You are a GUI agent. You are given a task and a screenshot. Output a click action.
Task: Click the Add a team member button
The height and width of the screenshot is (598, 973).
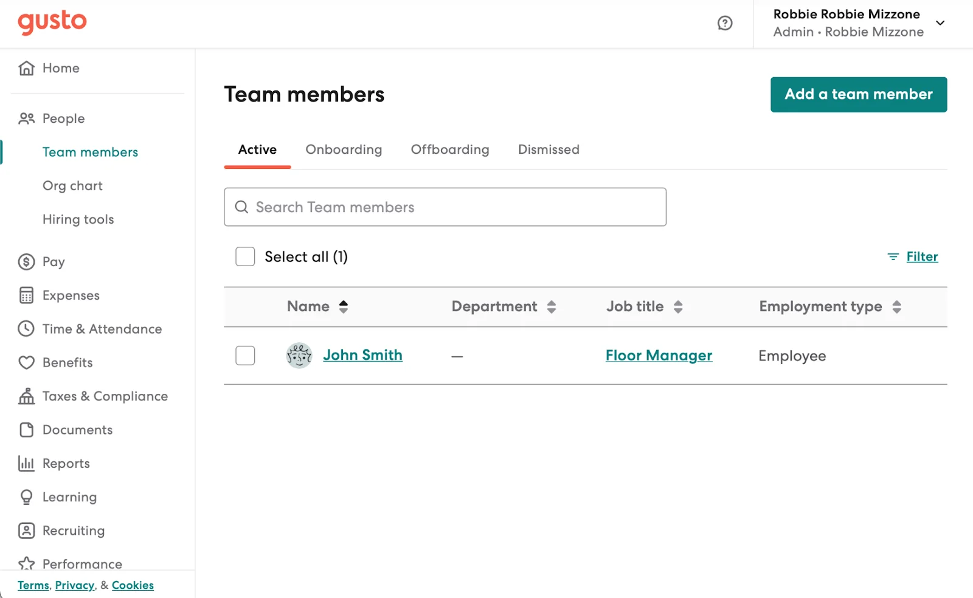click(x=859, y=95)
